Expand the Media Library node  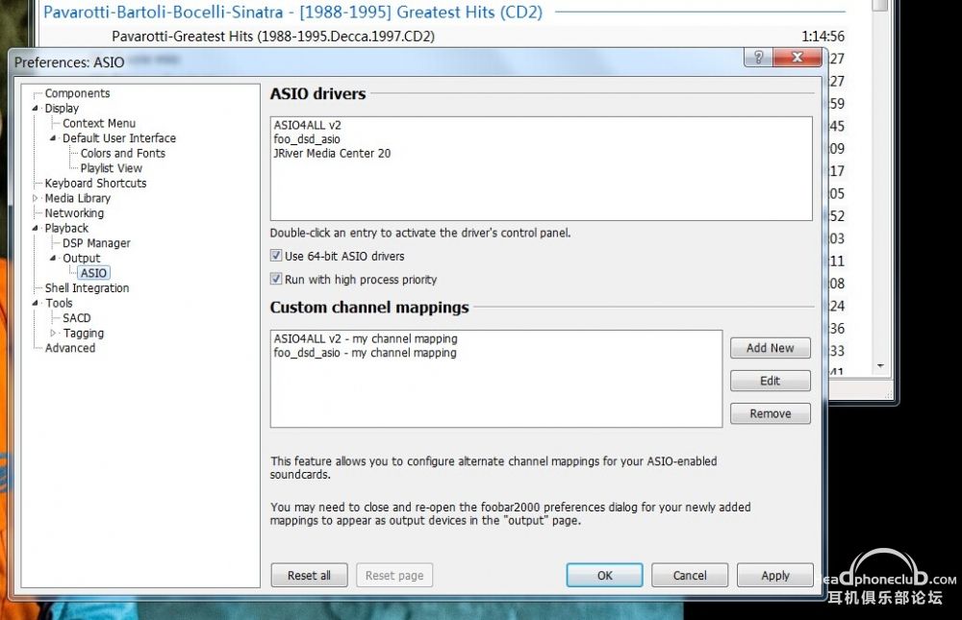pos(35,199)
